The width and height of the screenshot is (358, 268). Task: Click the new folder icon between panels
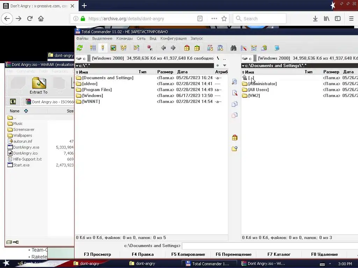(x=235, y=149)
